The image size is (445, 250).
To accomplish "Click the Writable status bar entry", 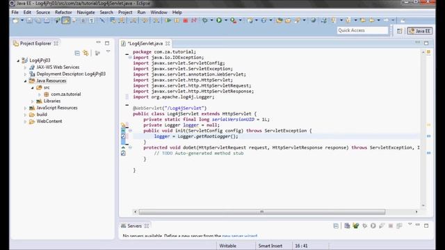I will [227, 246].
